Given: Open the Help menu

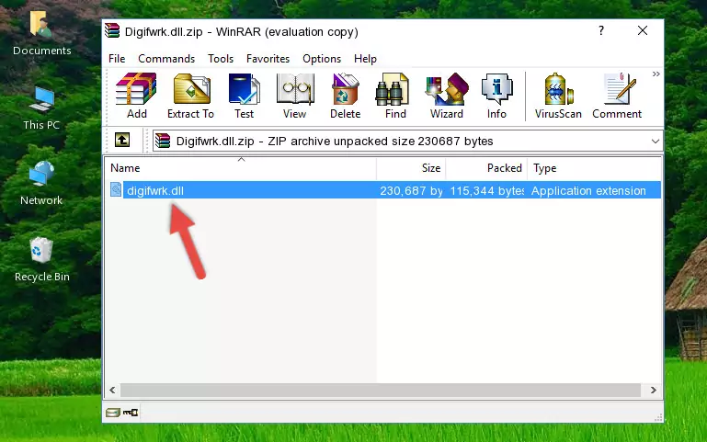Looking at the screenshot, I should click(x=365, y=59).
